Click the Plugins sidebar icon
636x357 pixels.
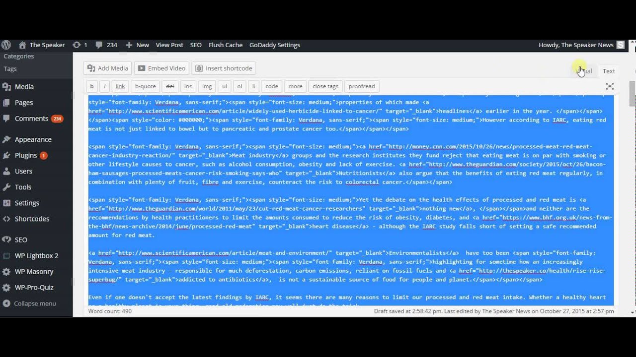coord(6,155)
